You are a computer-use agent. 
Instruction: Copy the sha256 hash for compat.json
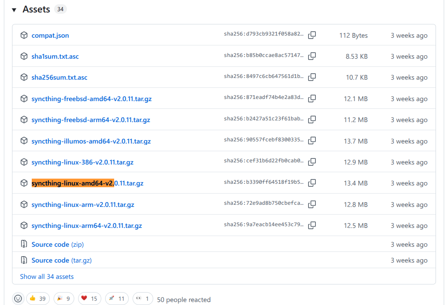[x=312, y=35]
